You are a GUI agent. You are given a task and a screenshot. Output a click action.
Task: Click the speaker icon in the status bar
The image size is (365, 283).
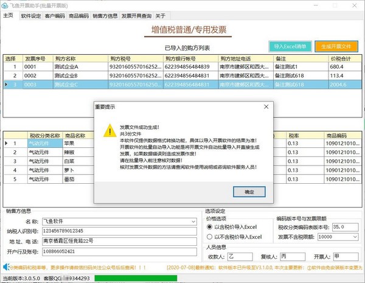(5, 267)
